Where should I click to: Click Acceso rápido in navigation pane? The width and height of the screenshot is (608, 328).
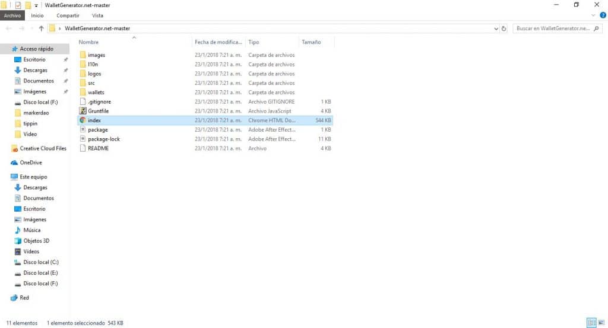36,49
